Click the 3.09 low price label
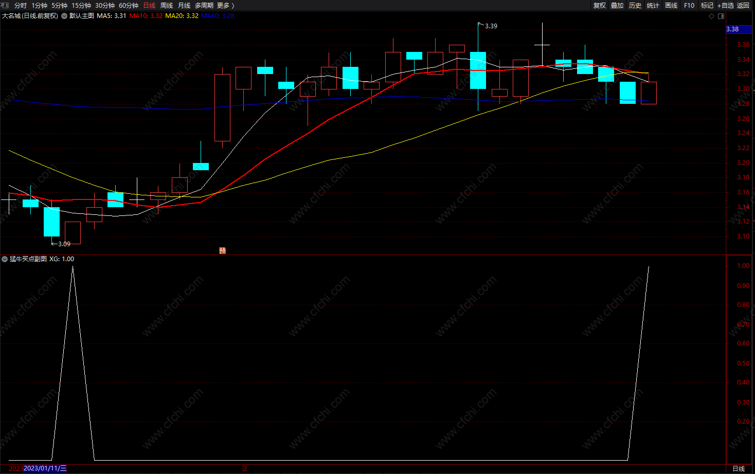The image size is (755, 474). coord(64,244)
